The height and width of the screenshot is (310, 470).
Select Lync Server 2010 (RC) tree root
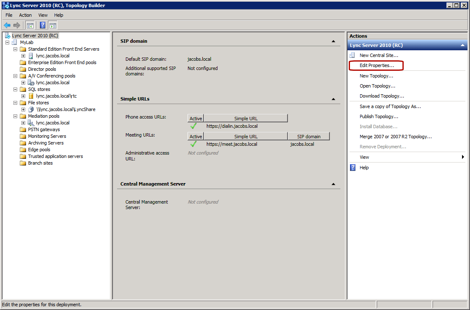[35, 36]
